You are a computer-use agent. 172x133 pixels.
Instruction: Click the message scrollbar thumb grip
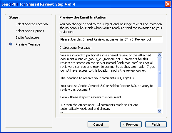pyautogui.click(x=159, y=73)
